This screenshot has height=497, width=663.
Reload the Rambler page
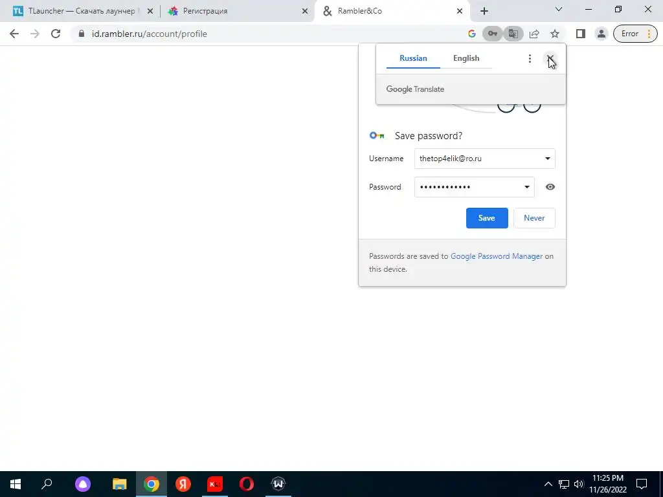point(56,34)
